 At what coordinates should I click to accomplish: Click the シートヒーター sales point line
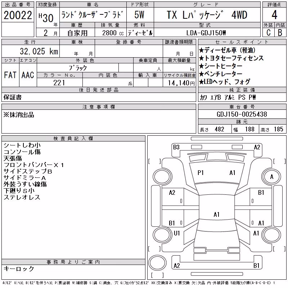click(x=221, y=66)
